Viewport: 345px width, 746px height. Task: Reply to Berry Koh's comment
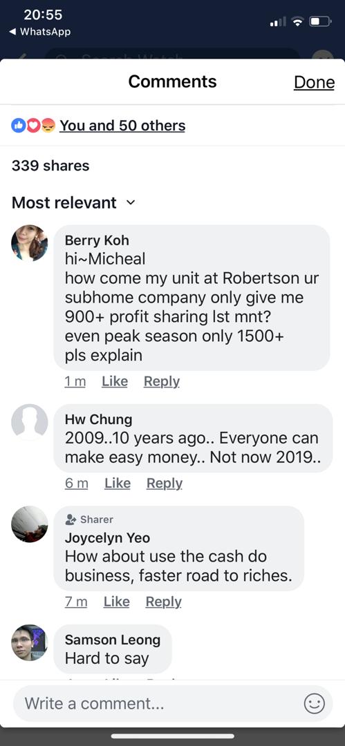click(162, 381)
